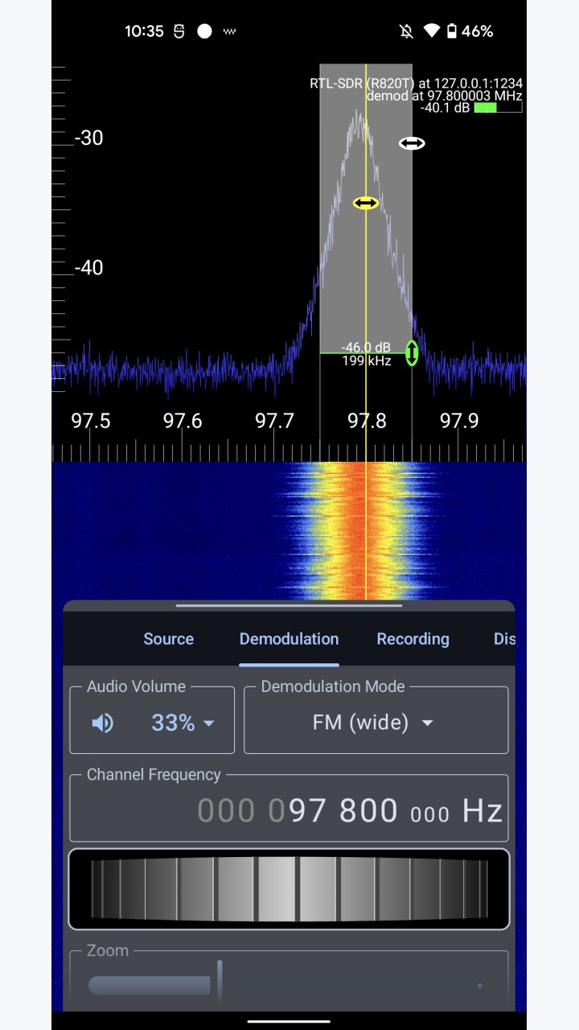The height and width of the screenshot is (1030, 579).
Task: Click the -30 dB scale label
Action: 88,138
